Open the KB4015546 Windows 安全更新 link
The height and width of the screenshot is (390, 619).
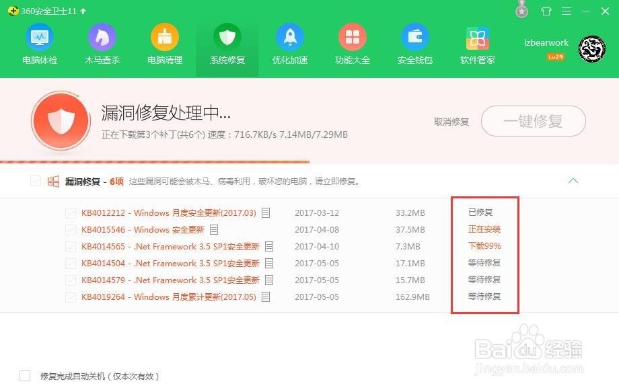143,229
